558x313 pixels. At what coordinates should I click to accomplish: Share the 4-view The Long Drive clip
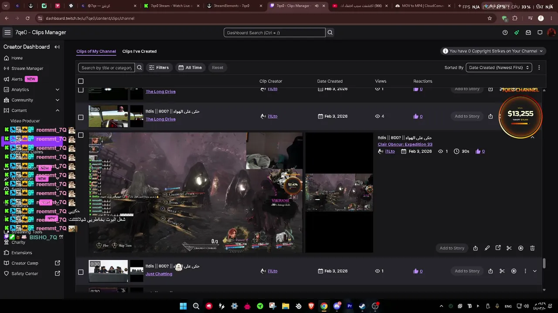490,117
